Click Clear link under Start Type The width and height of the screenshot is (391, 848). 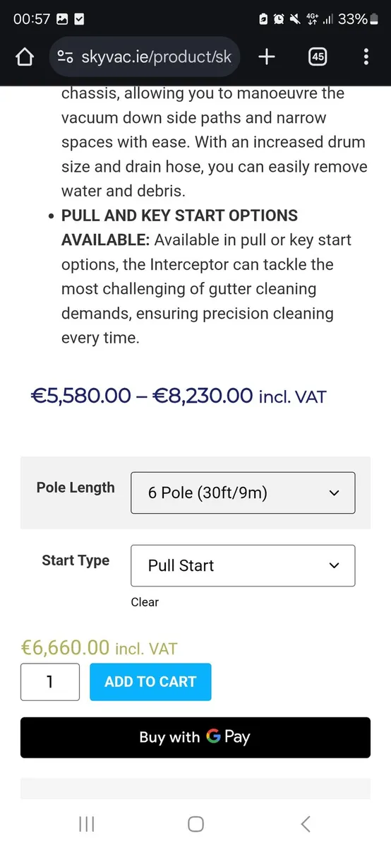click(x=145, y=602)
